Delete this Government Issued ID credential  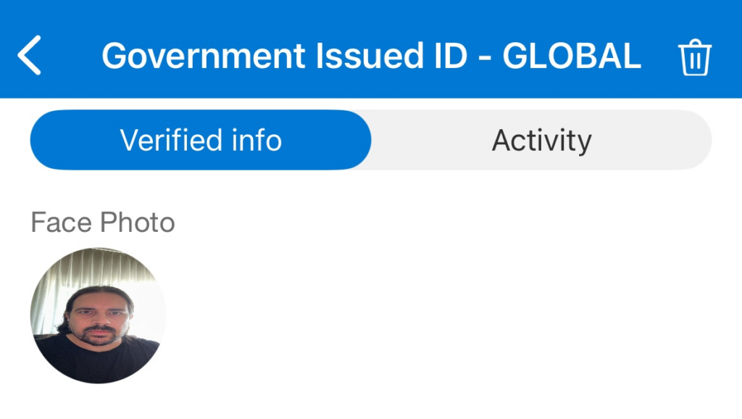(695, 57)
